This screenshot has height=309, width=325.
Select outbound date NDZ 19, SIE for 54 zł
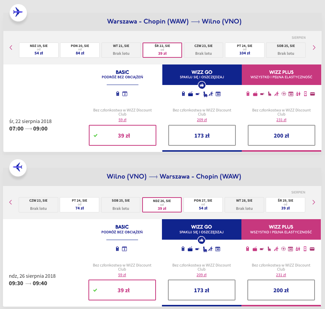pos(39,50)
